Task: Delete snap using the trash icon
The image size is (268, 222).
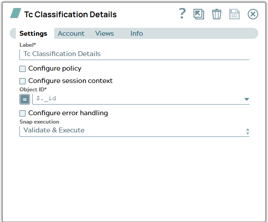Action: tap(216, 14)
